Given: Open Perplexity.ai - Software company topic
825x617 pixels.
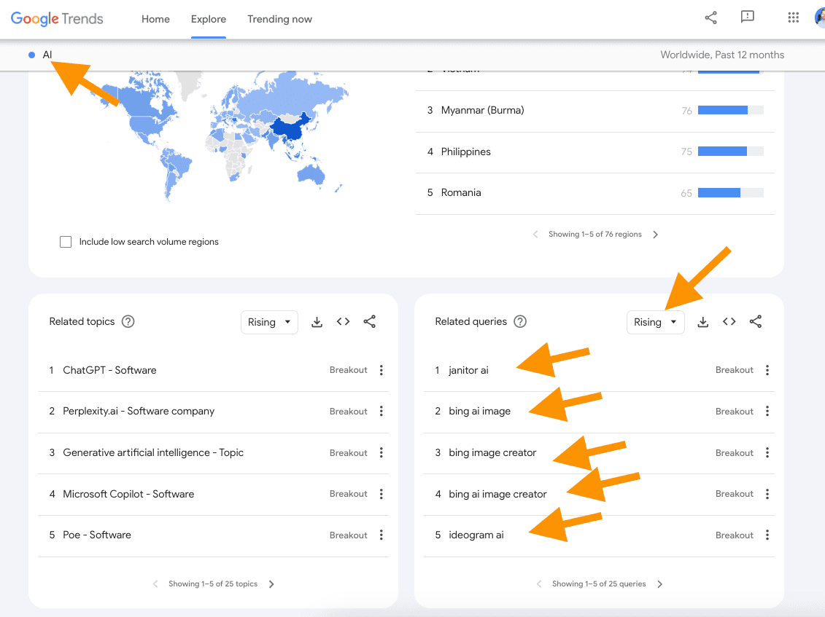Looking at the screenshot, I should (139, 411).
